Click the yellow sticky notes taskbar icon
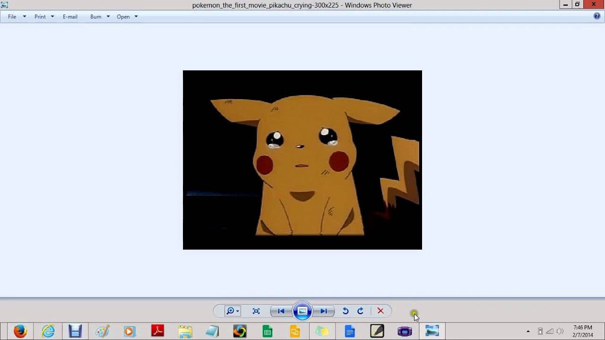Screen dimensions: 605x340 [322, 331]
